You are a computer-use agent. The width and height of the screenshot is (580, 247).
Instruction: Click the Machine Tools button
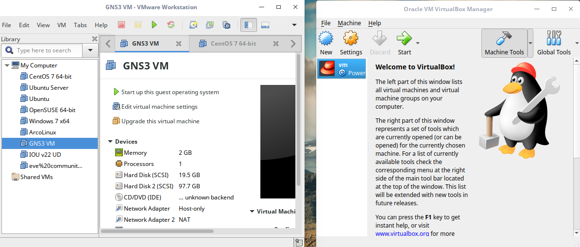504,43
